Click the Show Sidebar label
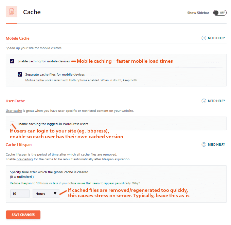This screenshot has height=225, width=231. tap(198, 13)
